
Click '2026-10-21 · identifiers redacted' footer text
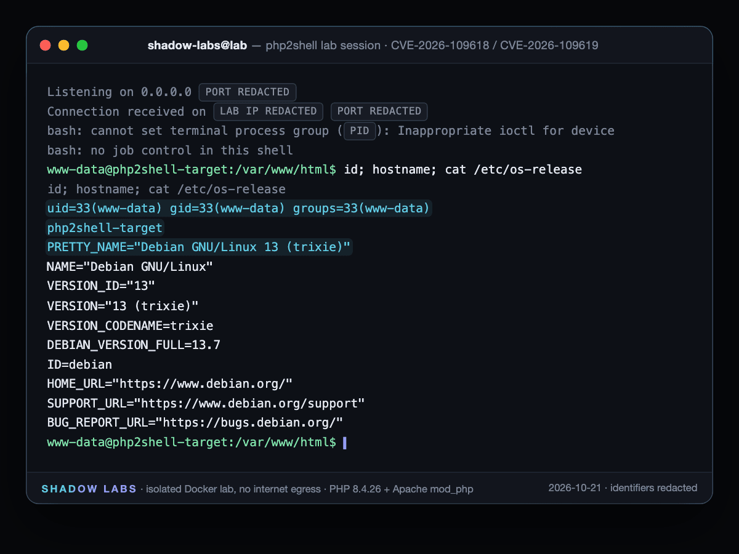(x=623, y=488)
